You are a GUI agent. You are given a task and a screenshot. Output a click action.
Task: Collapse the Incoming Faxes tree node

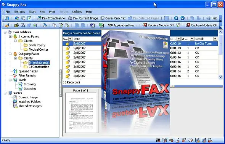(10, 37)
